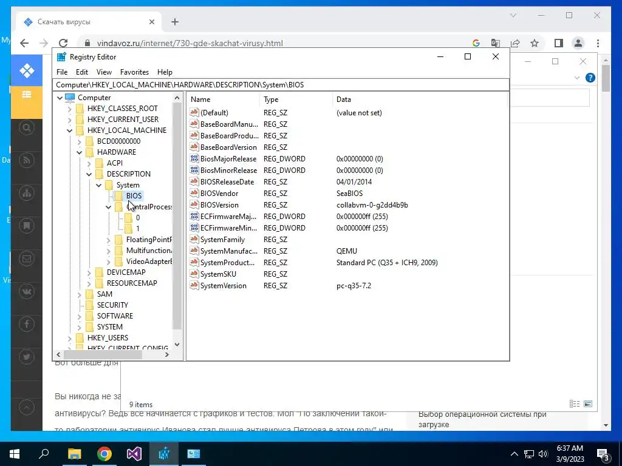622x466 pixels.
Task: Select the BIOSReleaseDate value
Action: 227,182
